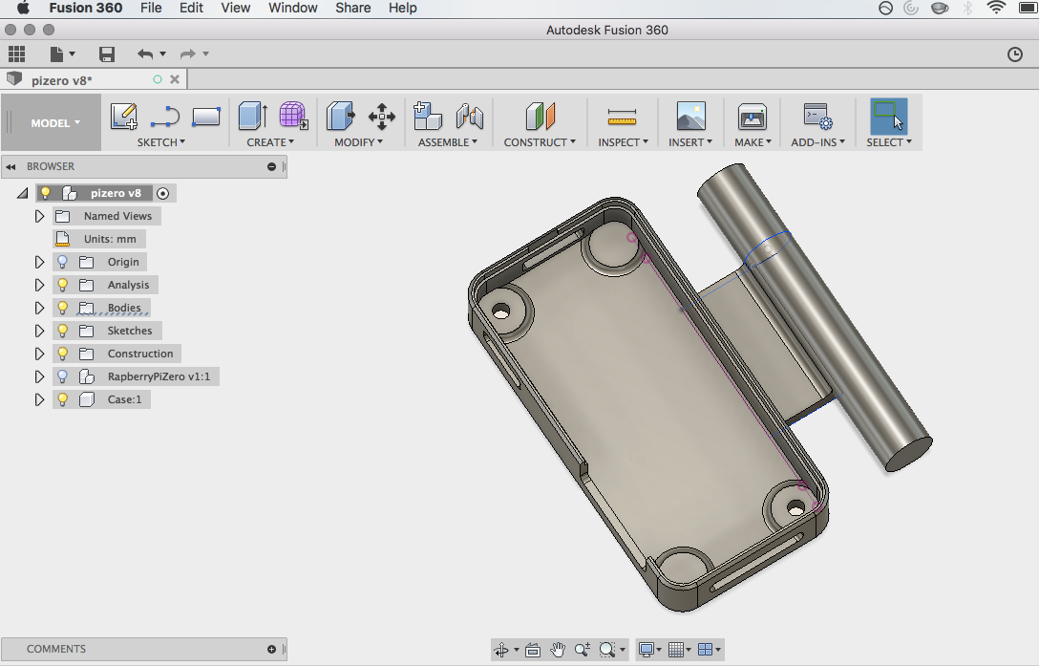Click the Look At icon

(x=533, y=650)
